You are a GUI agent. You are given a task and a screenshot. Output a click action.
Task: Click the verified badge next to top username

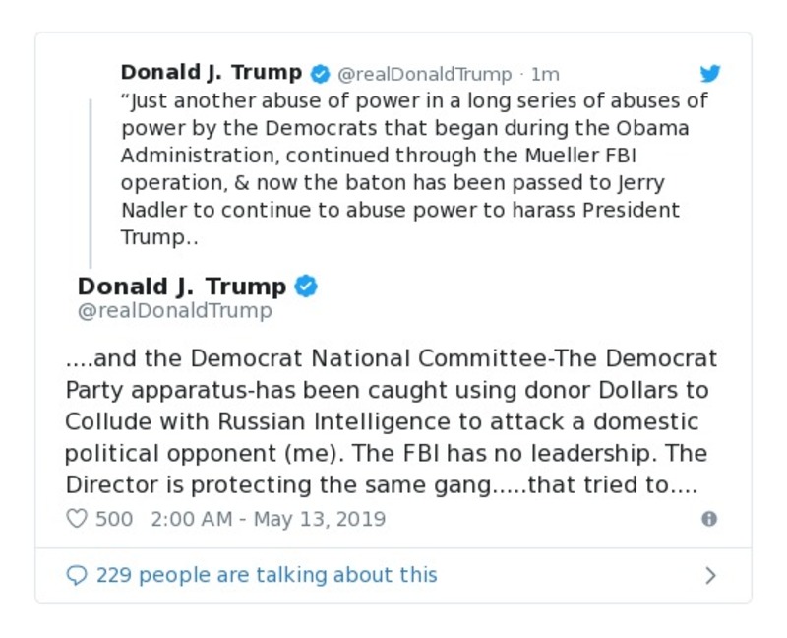(x=319, y=72)
